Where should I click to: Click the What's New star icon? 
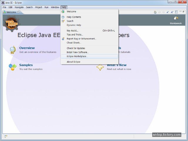(100, 68)
